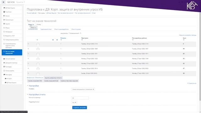Click page size field showing 20
This screenshot has height=113, width=201.
coord(80,98)
